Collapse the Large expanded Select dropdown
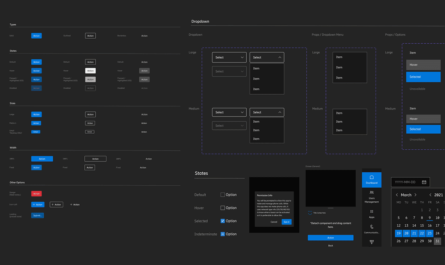This screenshot has width=445, height=265. pos(267,57)
